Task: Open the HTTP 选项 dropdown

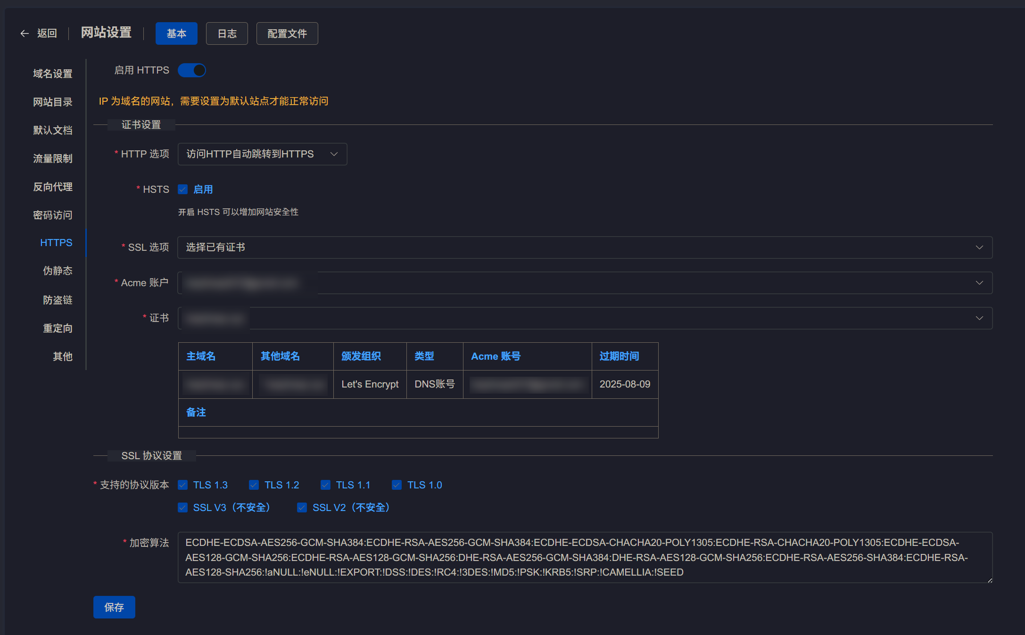Action: (x=262, y=154)
